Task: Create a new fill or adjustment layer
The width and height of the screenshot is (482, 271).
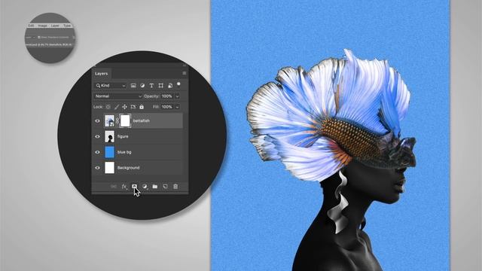Action: click(x=145, y=186)
